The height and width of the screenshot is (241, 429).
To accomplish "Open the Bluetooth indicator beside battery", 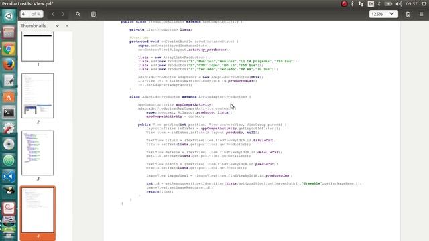I will point(379,4).
